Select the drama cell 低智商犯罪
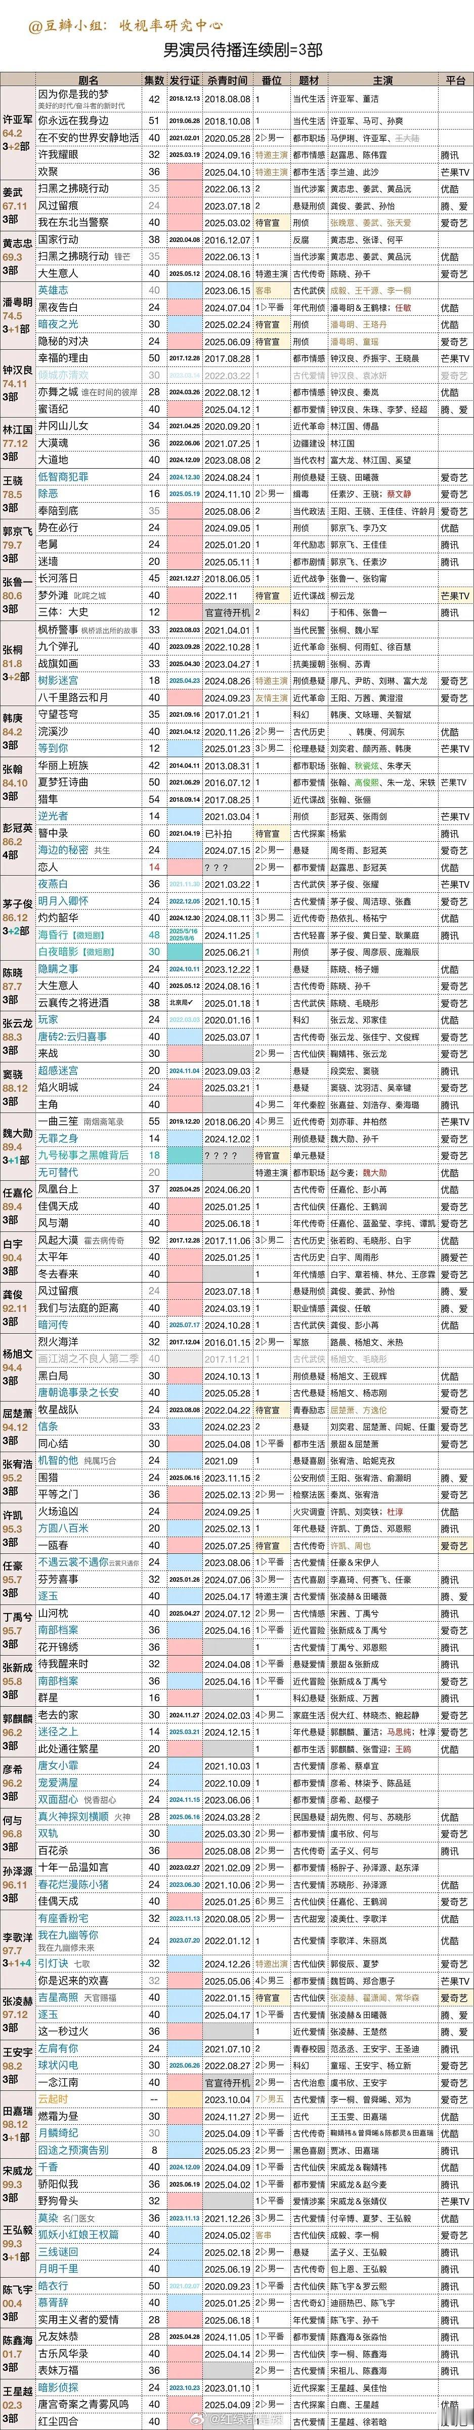 (62, 477)
